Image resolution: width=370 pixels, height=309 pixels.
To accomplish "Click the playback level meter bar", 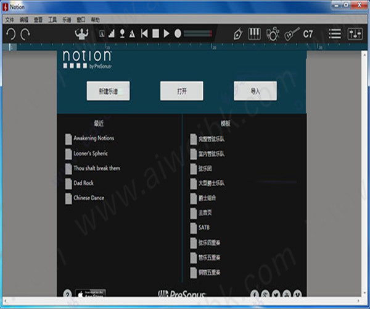I will coord(198,33).
